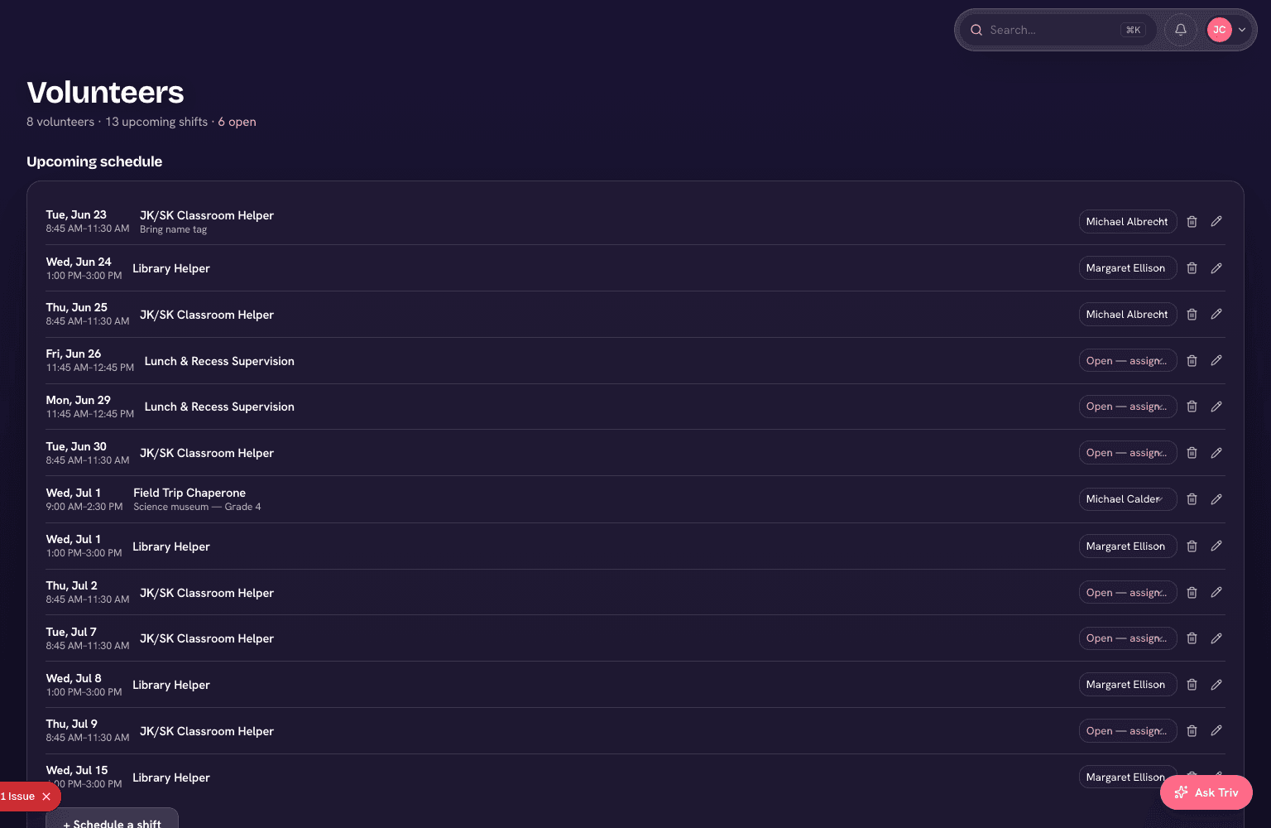Screen dimensions: 1271x828
Task: Open assignee dropdown for Fri, Jun 26 shift
Action: pos(1128,361)
